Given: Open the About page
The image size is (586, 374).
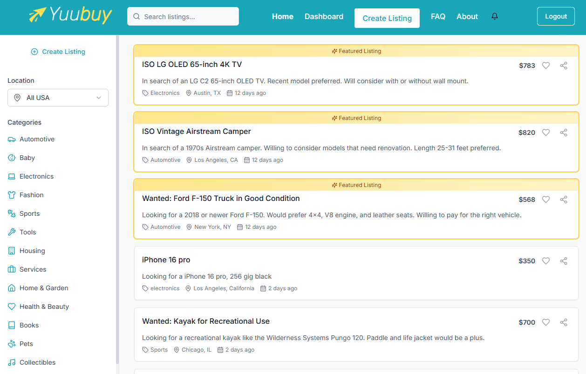Looking at the screenshot, I should coord(467,16).
